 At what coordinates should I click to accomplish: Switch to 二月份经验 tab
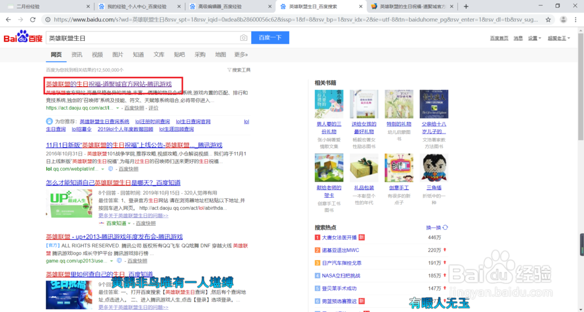point(47,6)
